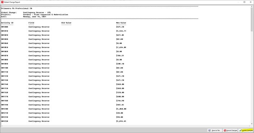Select the activity ID ending in 1010

(x=5, y=31)
